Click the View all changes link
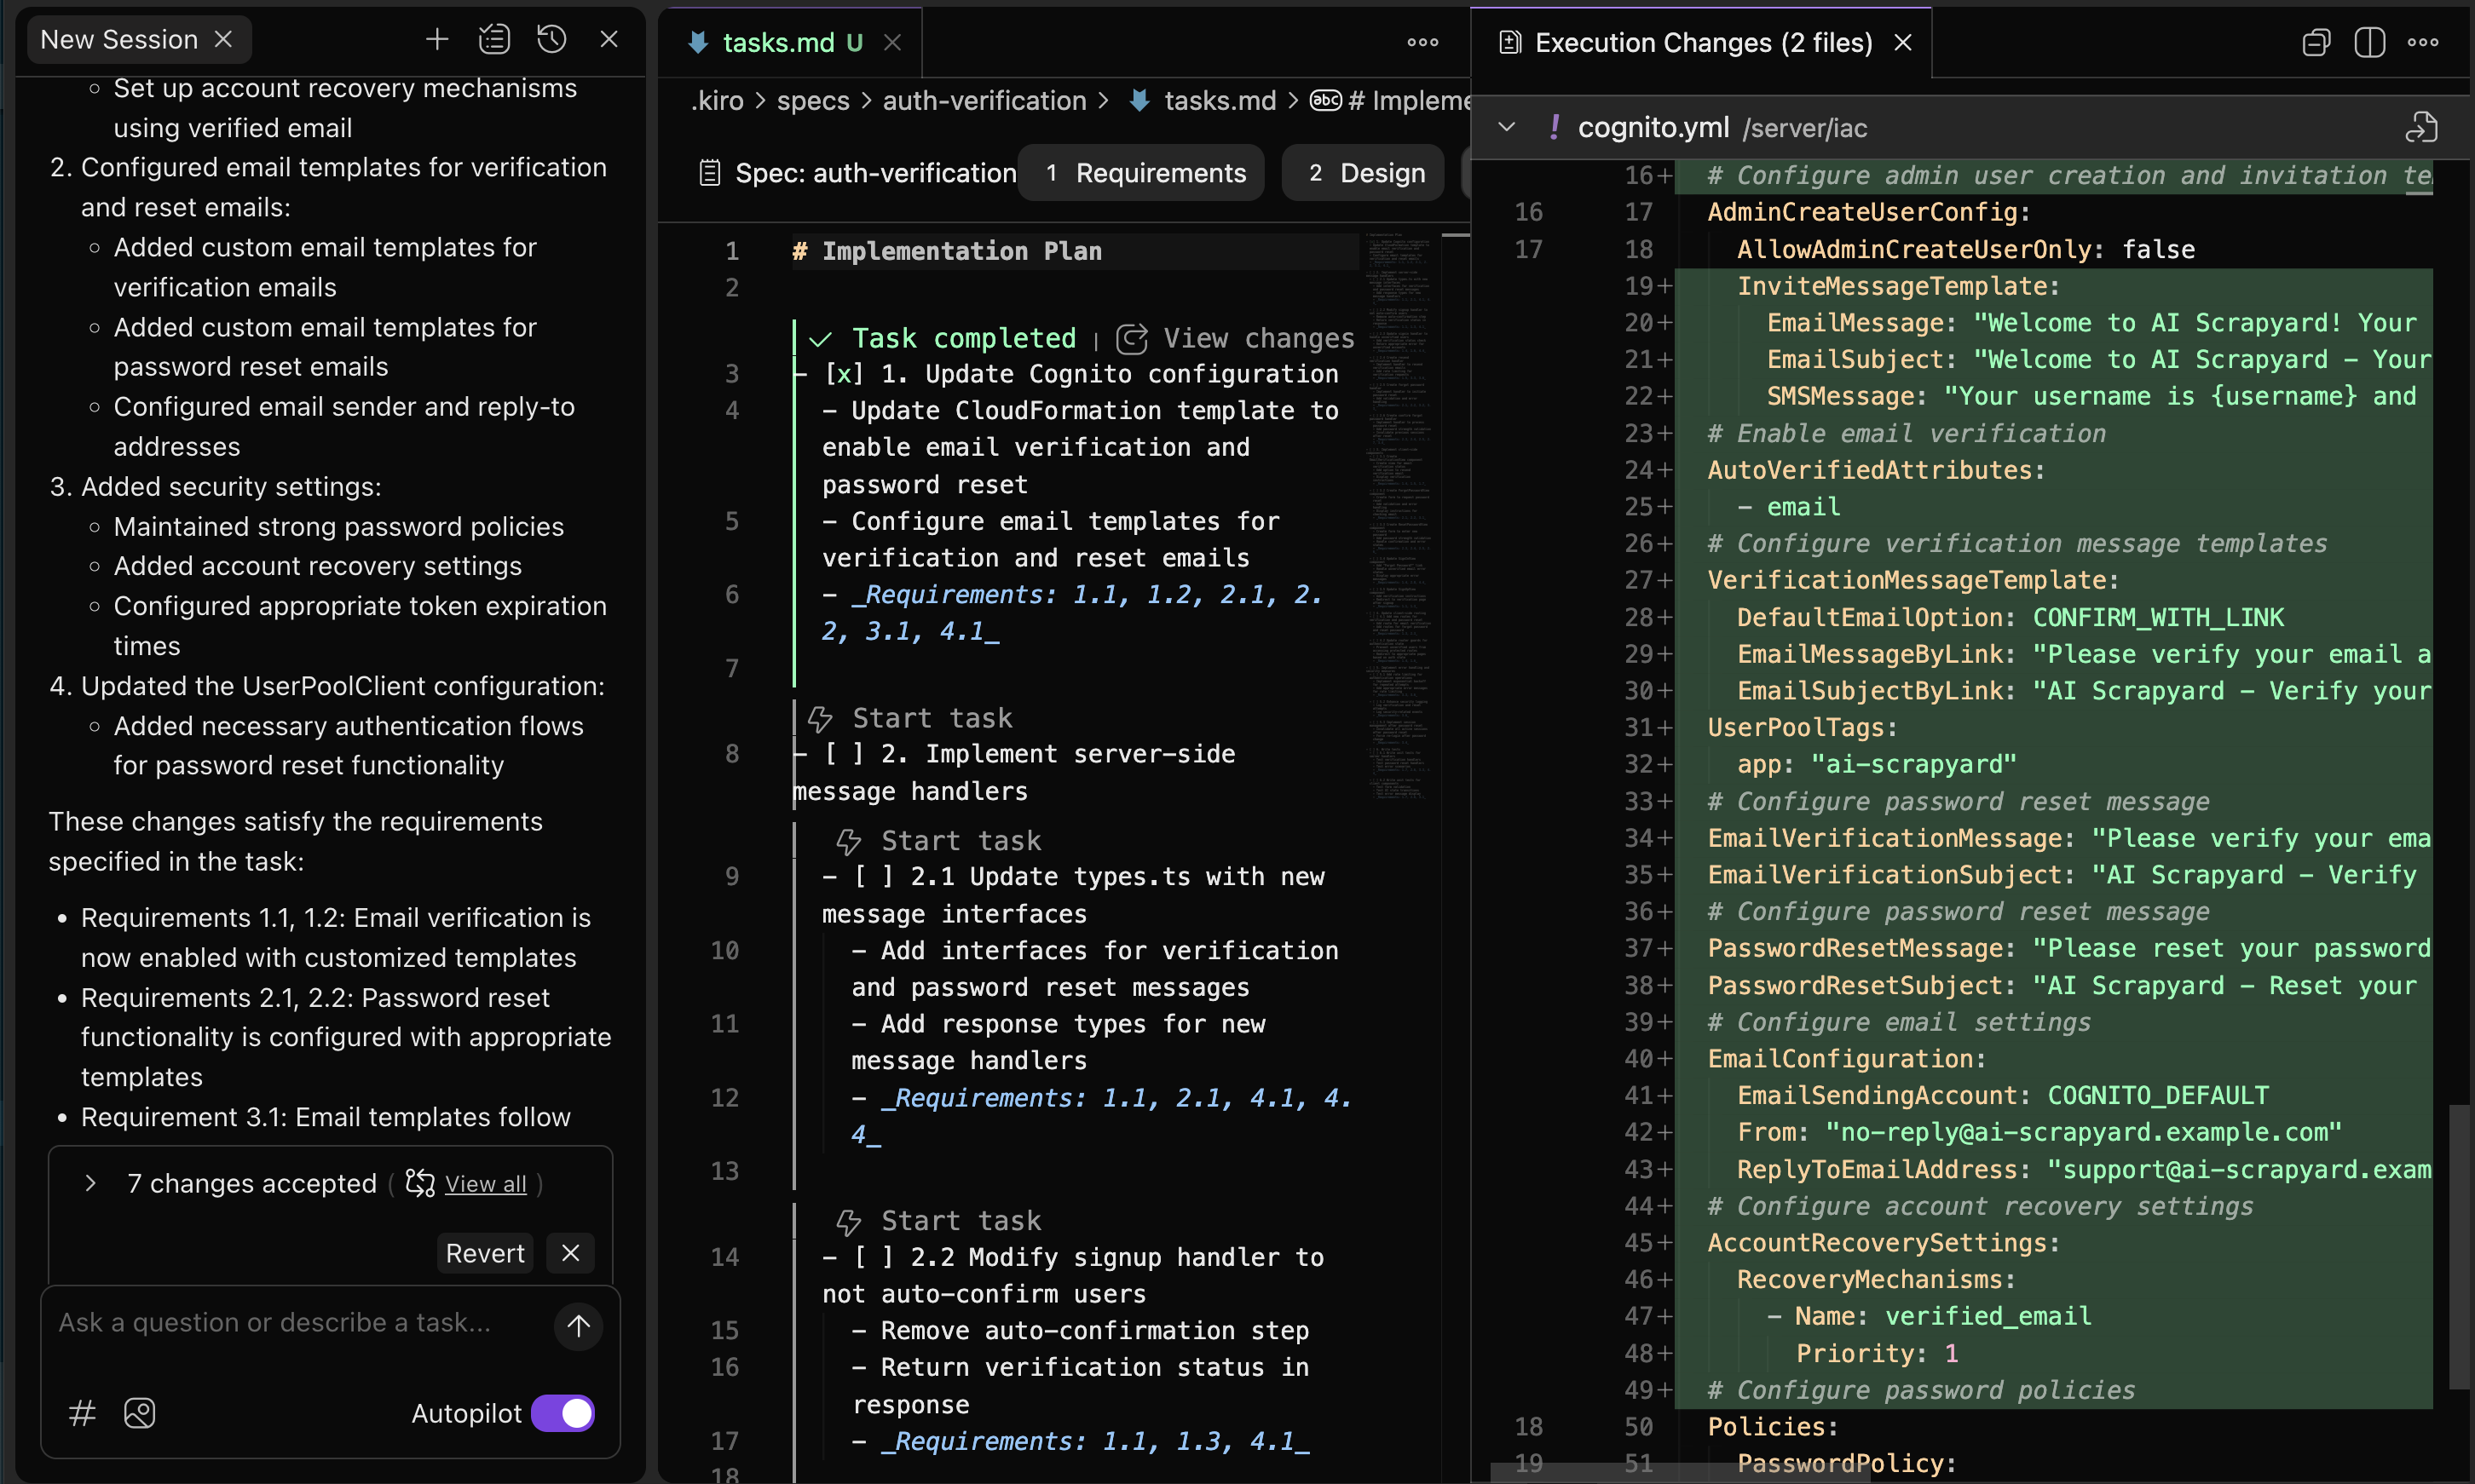The height and width of the screenshot is (1484, 2475). 485,1184
